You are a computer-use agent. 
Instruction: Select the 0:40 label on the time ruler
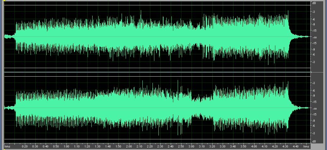(45, 147)
